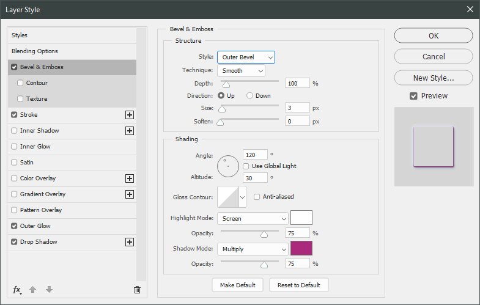Click the magenta Shadow Mode color swatch
The height and width of the screenshot is (305, 480).
[x=301, y=248]
